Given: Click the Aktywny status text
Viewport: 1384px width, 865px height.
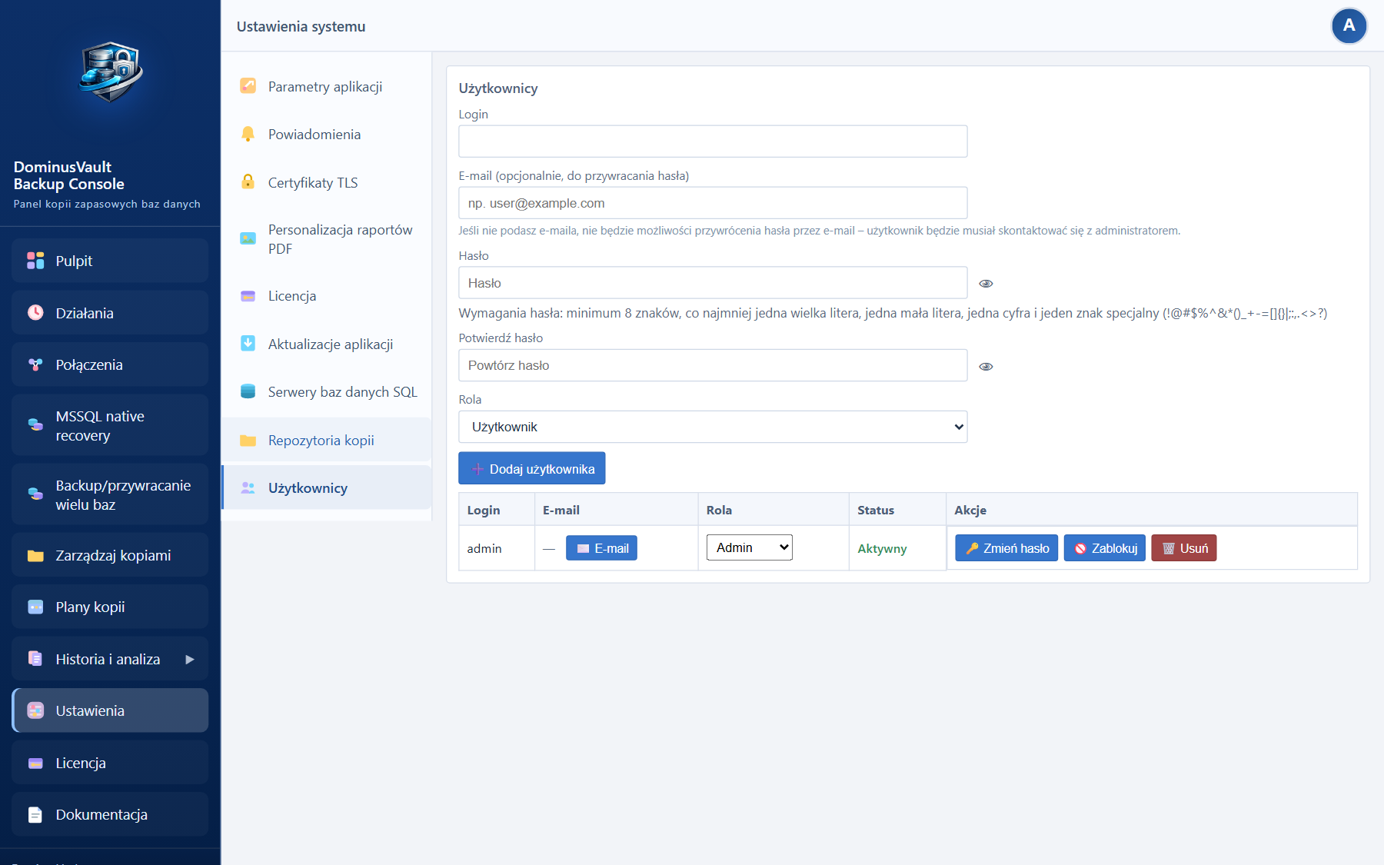Looking at the screenshot, I should click(x=882, y=548).
